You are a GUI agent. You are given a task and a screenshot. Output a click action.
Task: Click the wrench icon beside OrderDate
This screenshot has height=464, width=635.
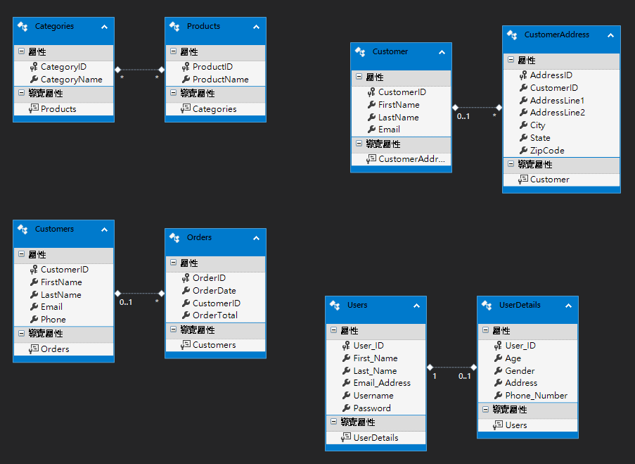tap(185, 291)
